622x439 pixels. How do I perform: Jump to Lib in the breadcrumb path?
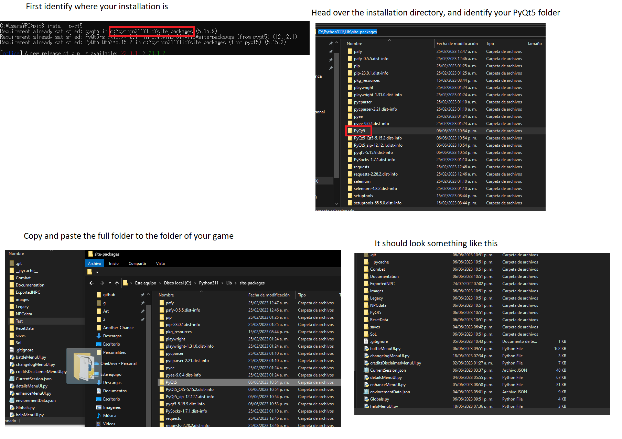(x=229, y=283)
